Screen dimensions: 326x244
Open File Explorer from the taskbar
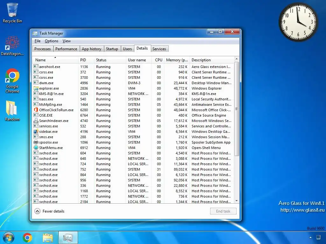point(48,238)
